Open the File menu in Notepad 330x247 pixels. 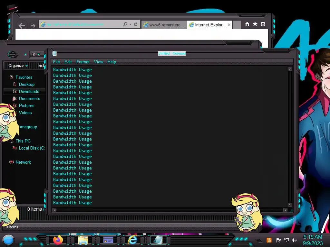(x=56, y=62)
